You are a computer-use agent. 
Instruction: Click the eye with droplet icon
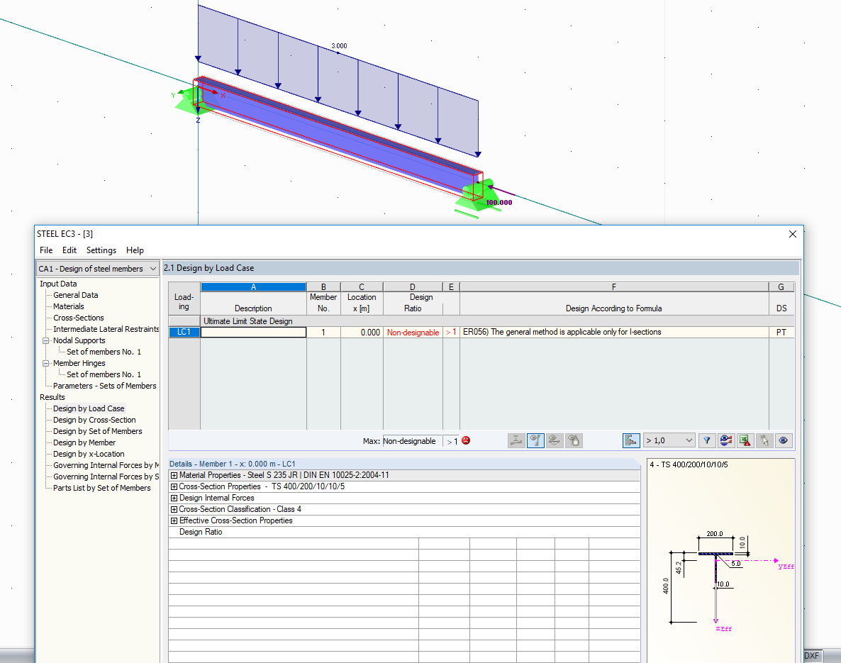(574, 441)
